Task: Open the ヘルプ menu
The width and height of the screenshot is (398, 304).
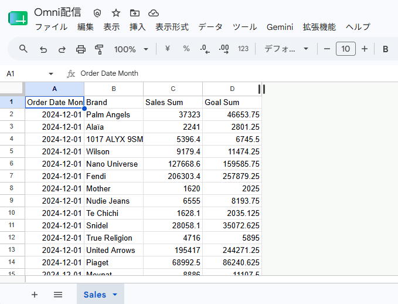Action: click(x=358, y=27)
